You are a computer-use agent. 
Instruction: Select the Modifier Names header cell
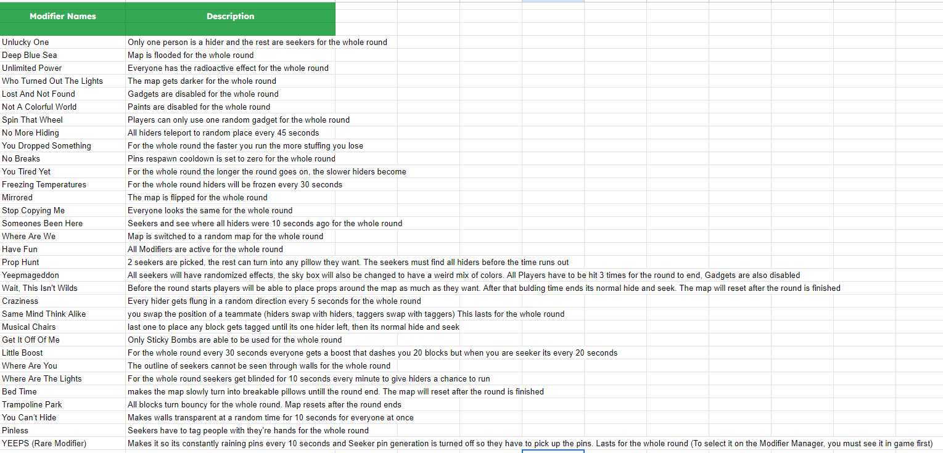(x=63, y=18)
